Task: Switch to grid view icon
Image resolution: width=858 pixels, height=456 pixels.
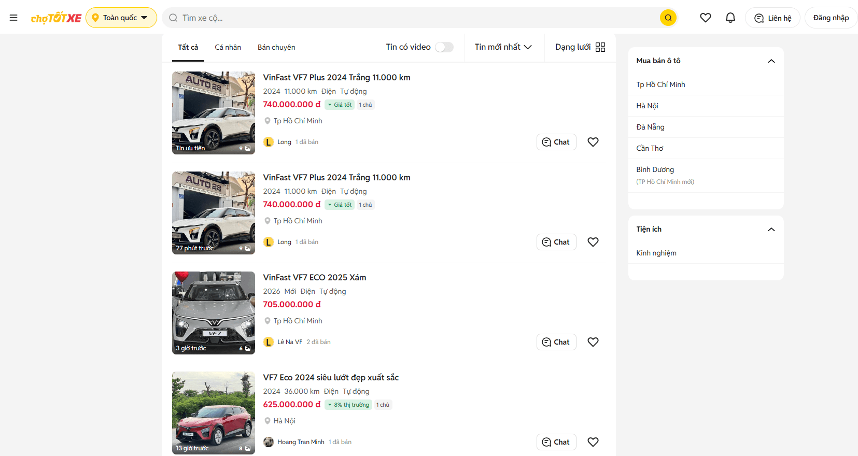Action: click(x=600, y=47)
